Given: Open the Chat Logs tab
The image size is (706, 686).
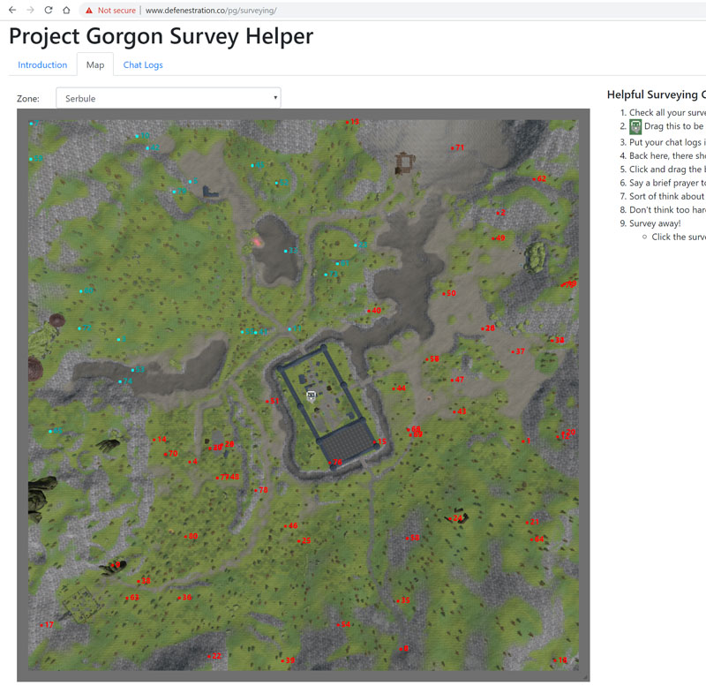Looking at the screenshot, I should 143,64.
